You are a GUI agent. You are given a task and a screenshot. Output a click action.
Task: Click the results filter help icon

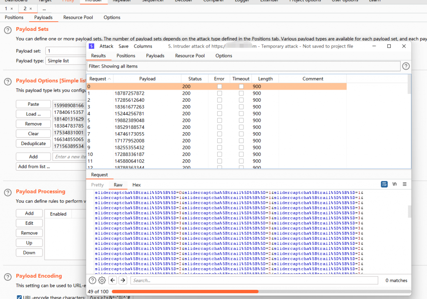pos(406,66)
